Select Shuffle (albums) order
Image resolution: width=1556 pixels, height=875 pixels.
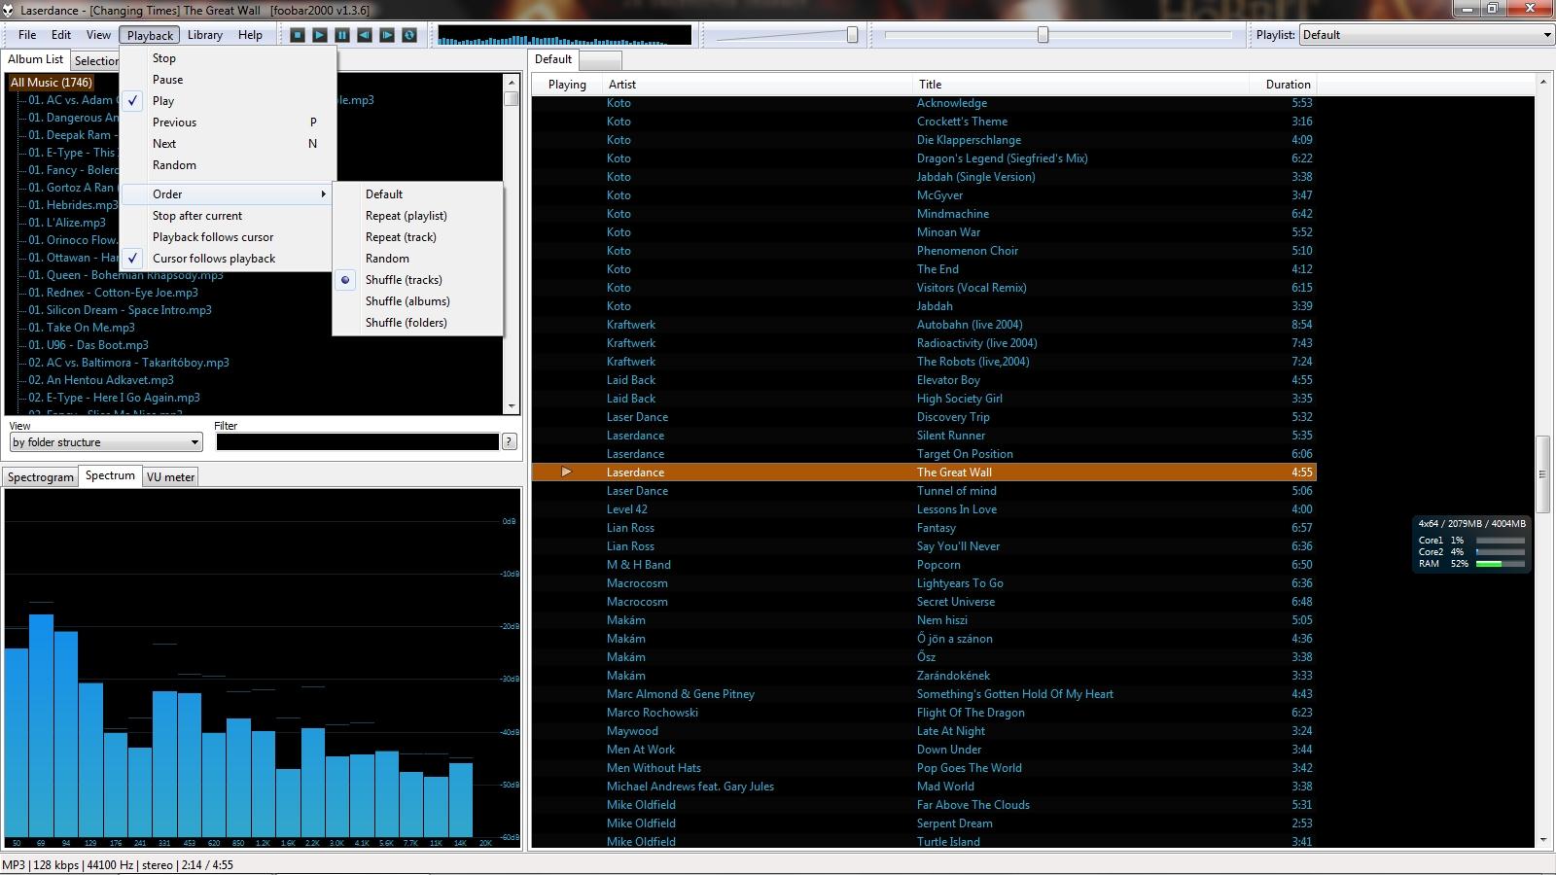coord(417,301)
